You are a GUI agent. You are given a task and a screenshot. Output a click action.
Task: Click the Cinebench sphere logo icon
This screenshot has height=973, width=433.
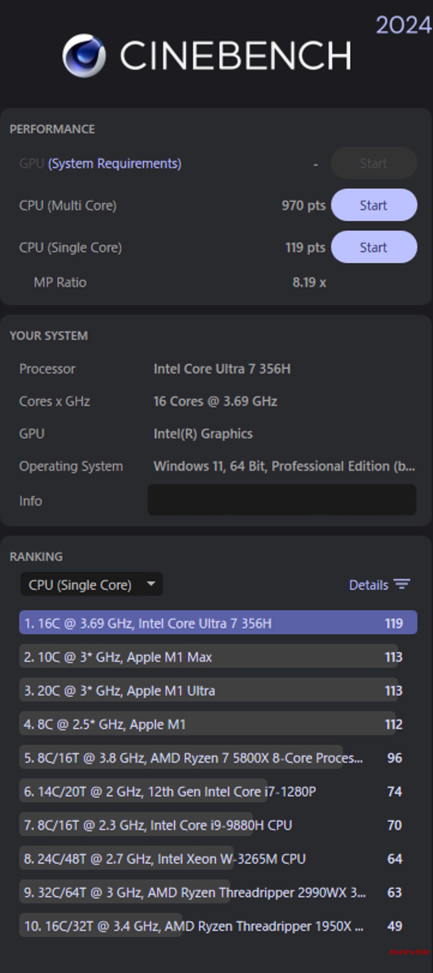(84, 56)
